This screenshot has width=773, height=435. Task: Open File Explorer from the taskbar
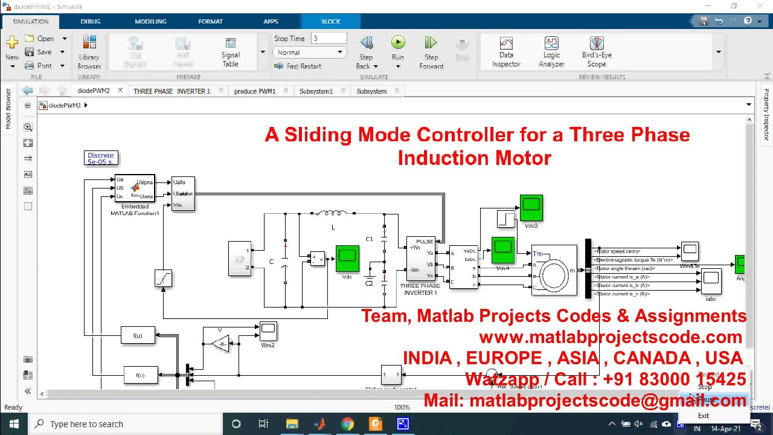[292, 424]
